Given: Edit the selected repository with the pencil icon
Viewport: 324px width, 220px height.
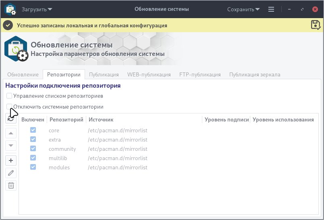Looking at the screenshot, I should tap(11, 173).
